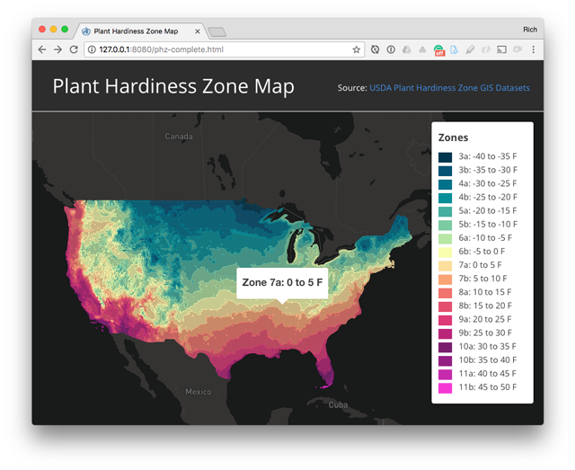Click the 11b: 45 to 50 F swatch
The height and width of the screenshot is (470, 575).
pyautogui.click(x=445, y=388)
